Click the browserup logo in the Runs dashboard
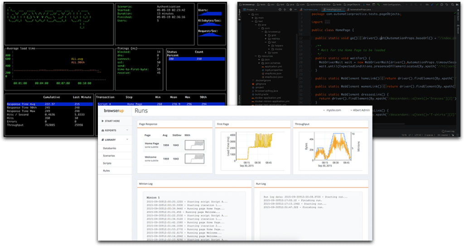464x246 pixels. click(114, 111)
